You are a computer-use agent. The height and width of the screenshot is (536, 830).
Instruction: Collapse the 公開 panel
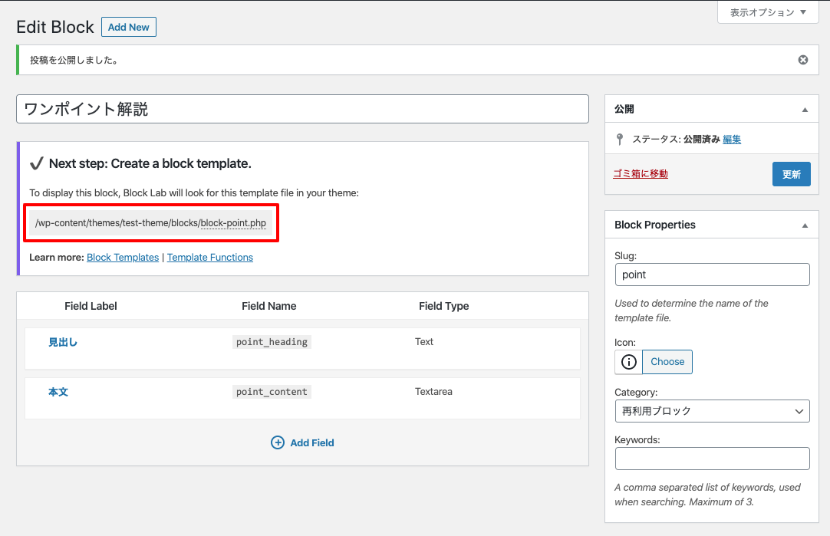pos(805,109)
